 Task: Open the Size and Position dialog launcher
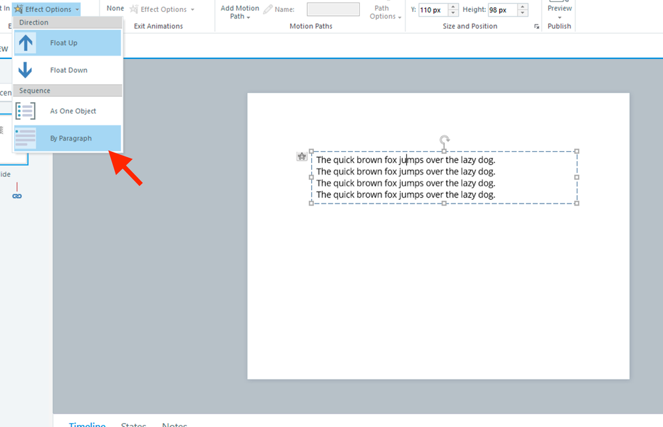[x=536, y=27]
